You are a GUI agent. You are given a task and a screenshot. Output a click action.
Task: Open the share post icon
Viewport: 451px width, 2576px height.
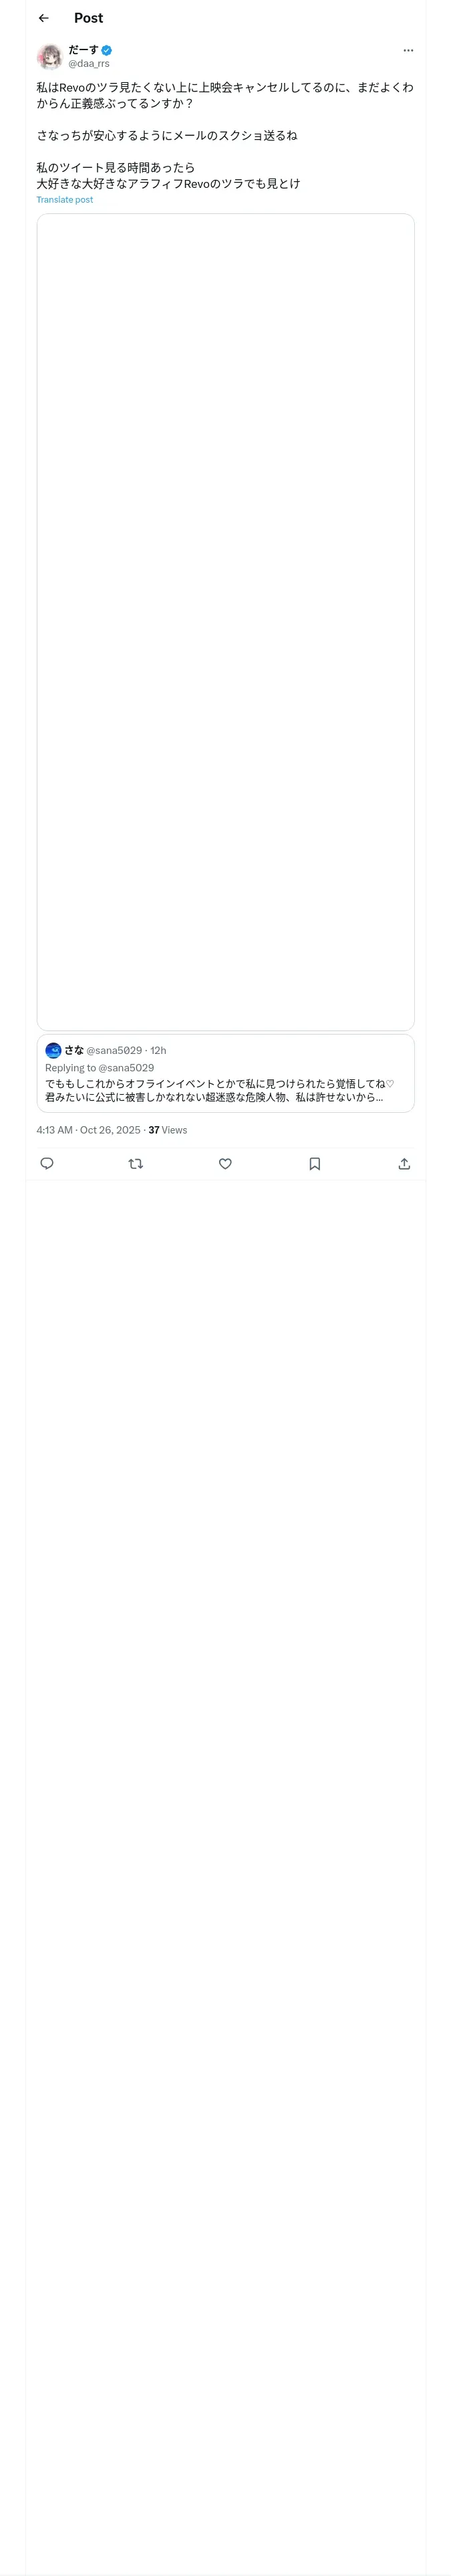[x=404, y=1163]
